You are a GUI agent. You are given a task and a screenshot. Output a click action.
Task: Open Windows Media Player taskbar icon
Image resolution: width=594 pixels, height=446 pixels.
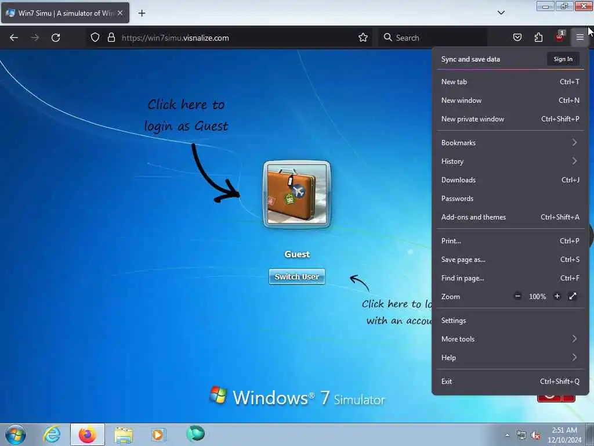pos(158,434)
